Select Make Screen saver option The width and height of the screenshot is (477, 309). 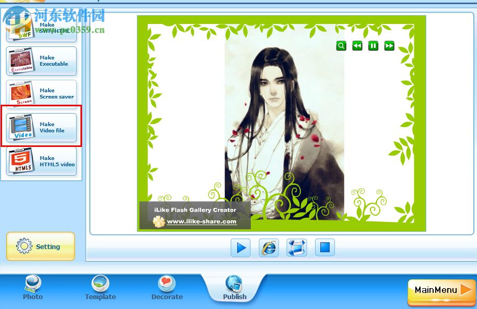(41, 93)
